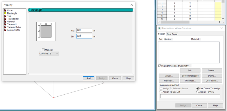227x111 pixels.
Task: Select the Circle section type icon
Action: pos(5,10)
